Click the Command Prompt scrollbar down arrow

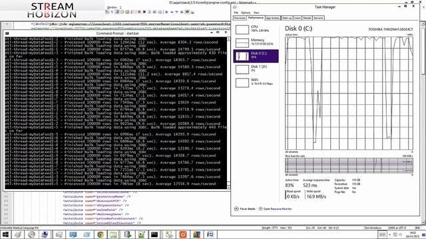[x=228, y=187]
